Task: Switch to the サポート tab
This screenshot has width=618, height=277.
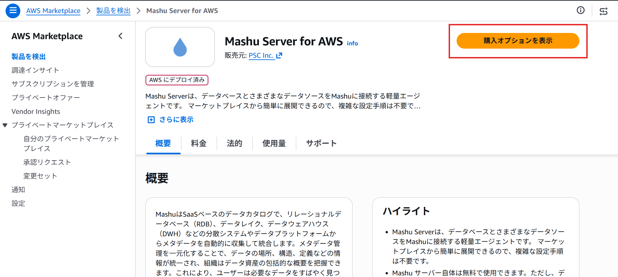Action: click(x=321, y=143)
